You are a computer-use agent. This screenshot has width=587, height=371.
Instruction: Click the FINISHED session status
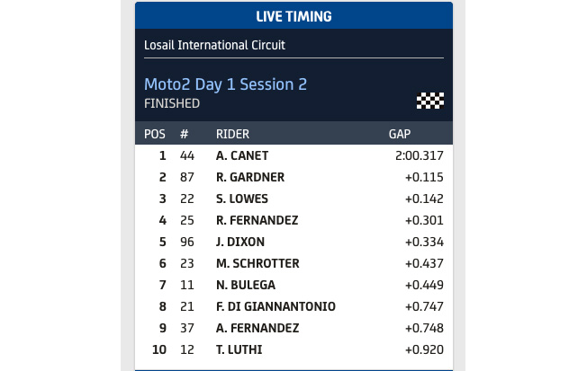[x=172, y=103]
